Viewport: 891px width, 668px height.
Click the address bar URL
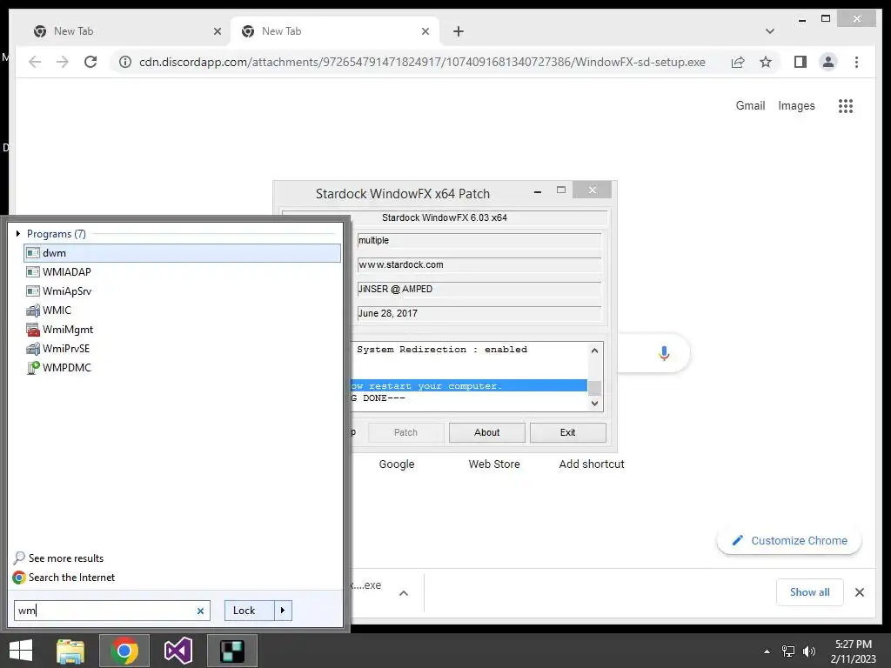(422, 62)
